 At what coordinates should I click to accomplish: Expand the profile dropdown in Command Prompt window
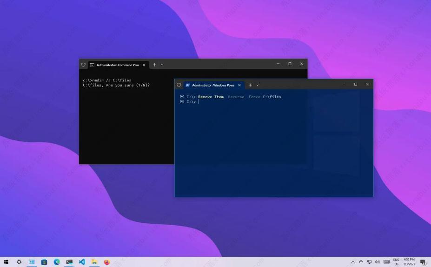[162, 65]
